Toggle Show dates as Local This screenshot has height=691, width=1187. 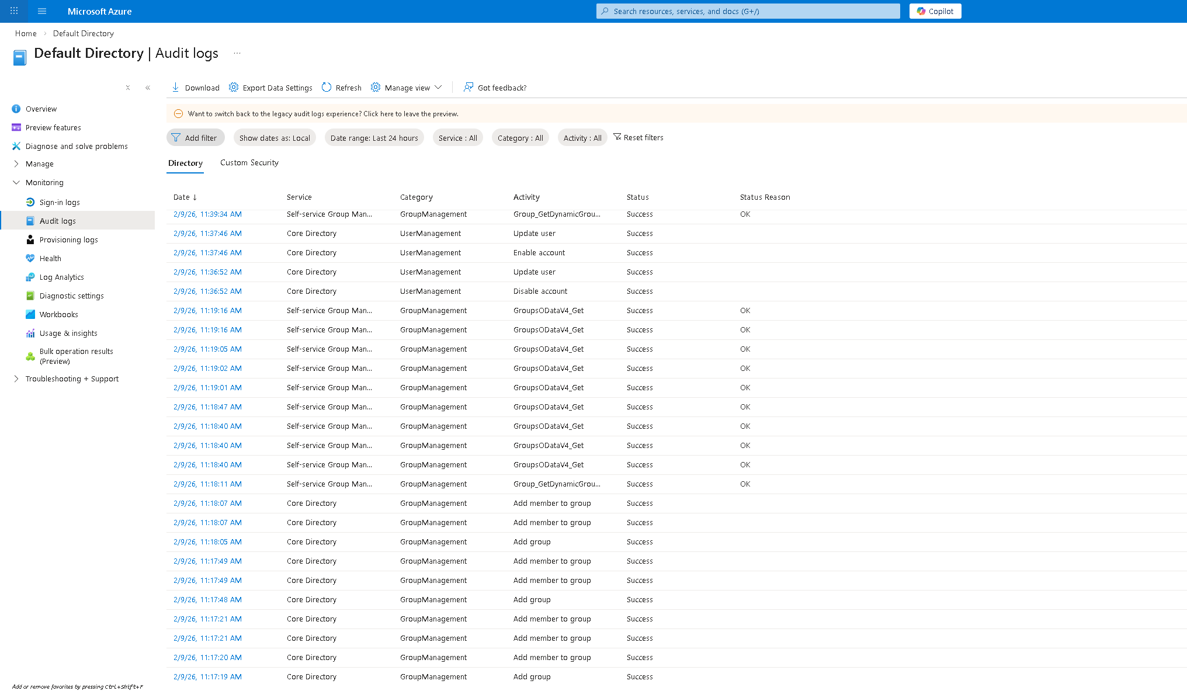[x=275, y=137]
